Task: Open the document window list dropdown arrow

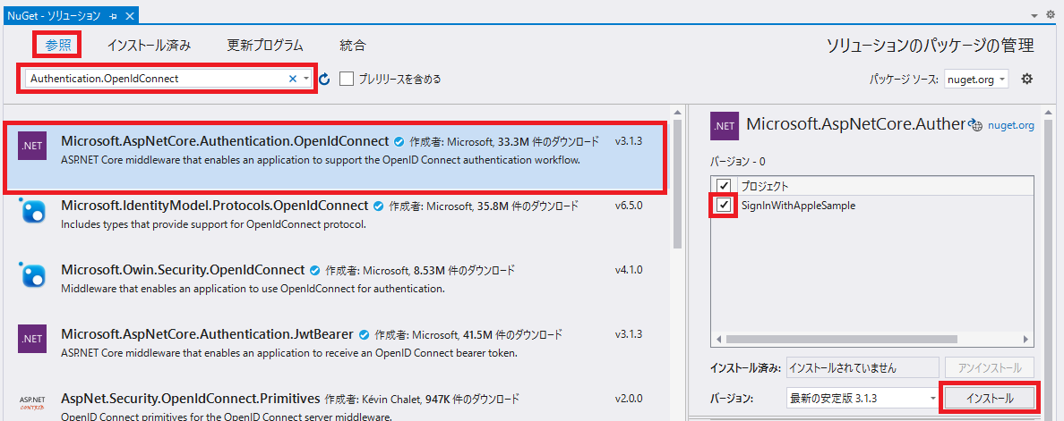Action: [1034, 15]
